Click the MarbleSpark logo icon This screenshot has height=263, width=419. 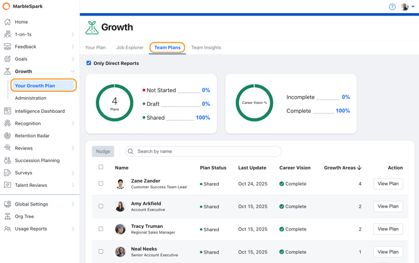(6, 7)
